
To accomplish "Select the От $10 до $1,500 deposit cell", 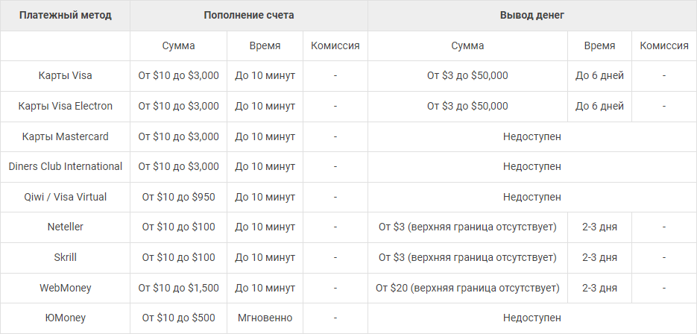I will pyautogui.click(x=178, y=289).
